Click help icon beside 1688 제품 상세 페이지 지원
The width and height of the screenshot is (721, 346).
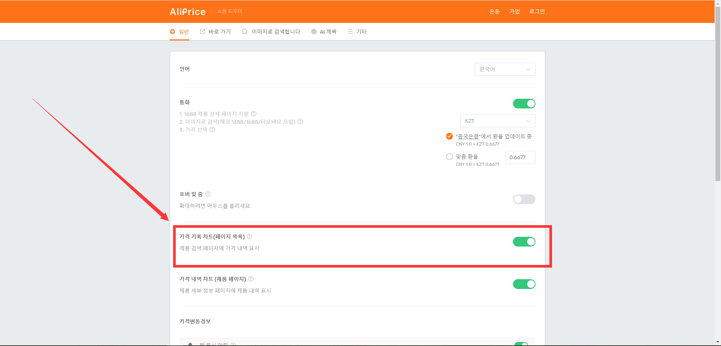click(x=254, y=114)
